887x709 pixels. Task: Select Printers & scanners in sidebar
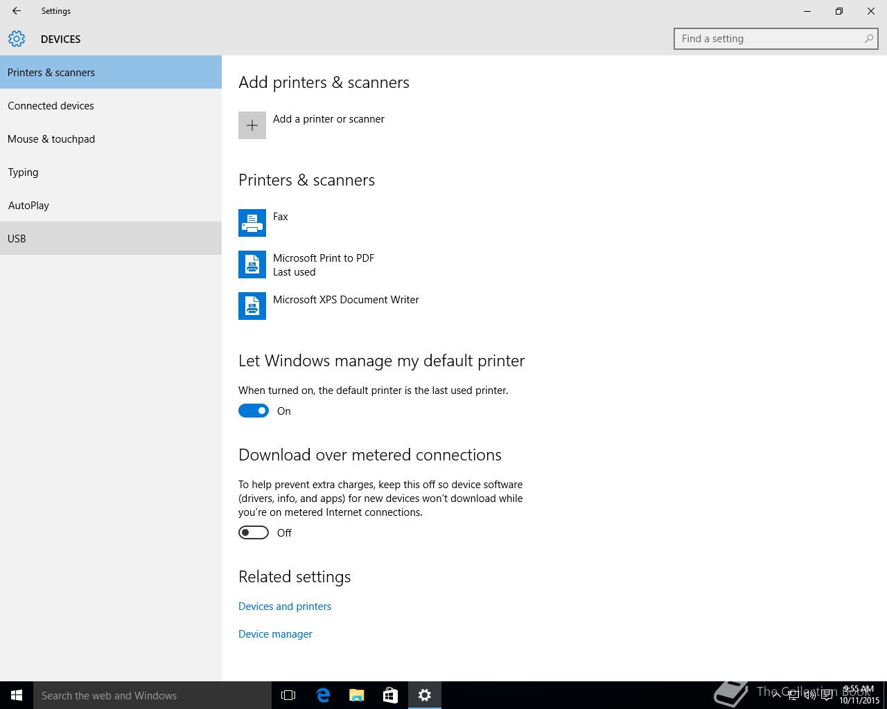pos(111,72)
